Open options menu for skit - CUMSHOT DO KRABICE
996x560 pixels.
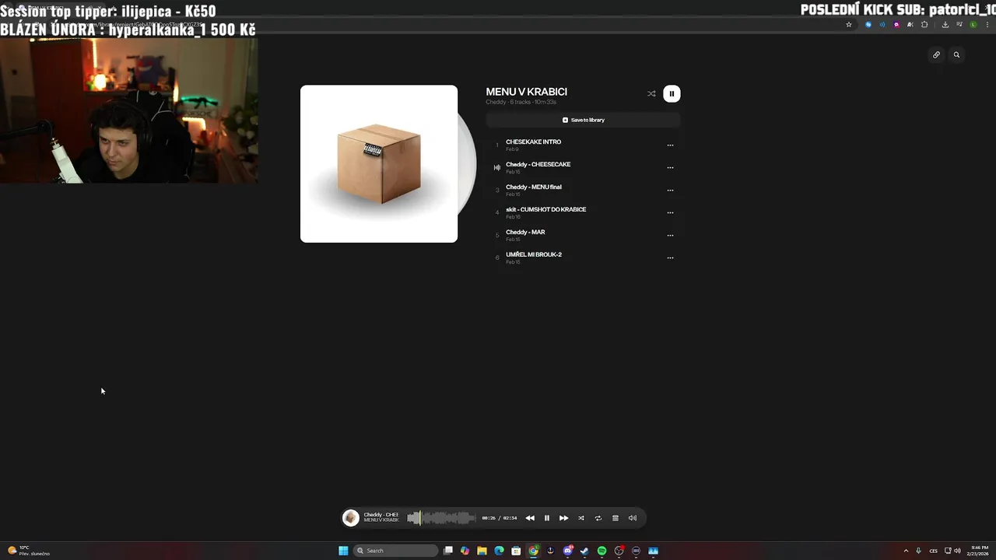point(670,212)
